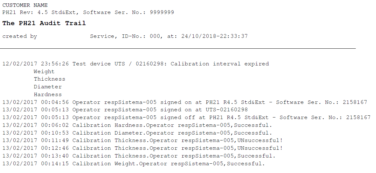
Task: Click the indented "Hardness" list item
Action: (x=48, y=95)
